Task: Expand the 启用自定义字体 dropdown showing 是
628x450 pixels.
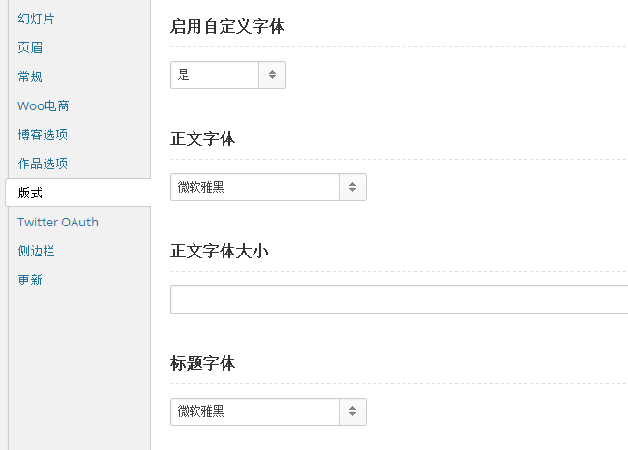Action: tap(228, 75)
